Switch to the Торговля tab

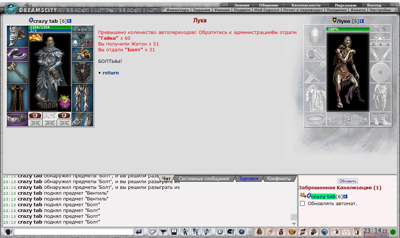point(249,178)
